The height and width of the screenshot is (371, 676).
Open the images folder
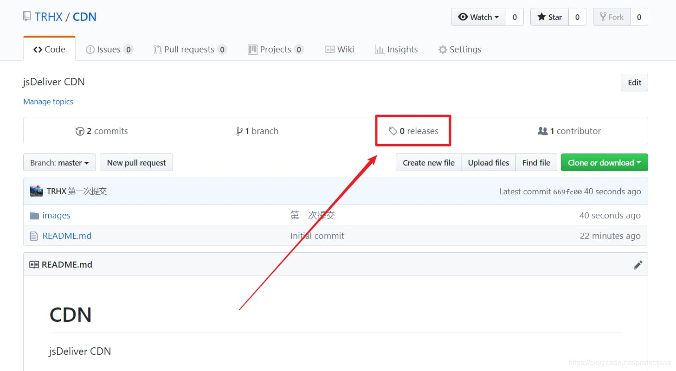pos(56,215)
